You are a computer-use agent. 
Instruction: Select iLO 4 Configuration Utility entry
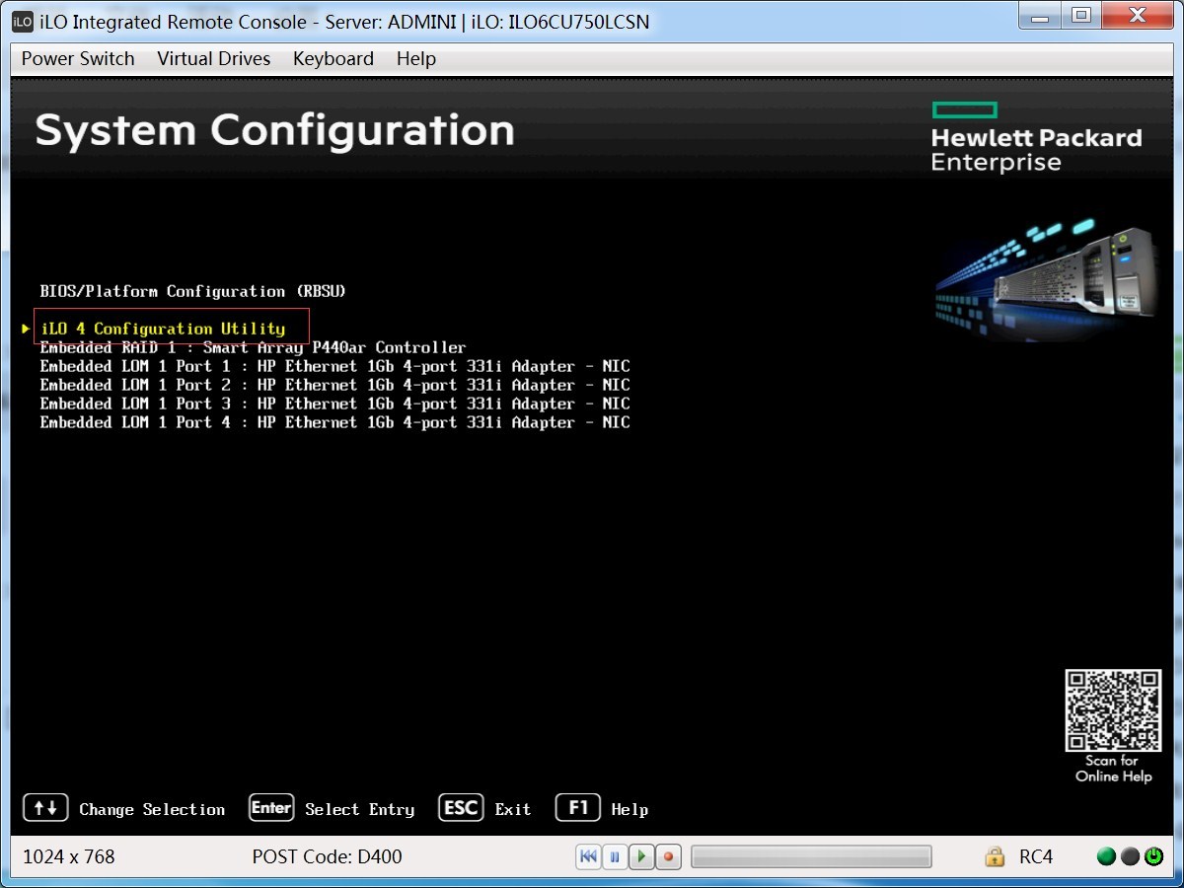click(x=163, y=329)
